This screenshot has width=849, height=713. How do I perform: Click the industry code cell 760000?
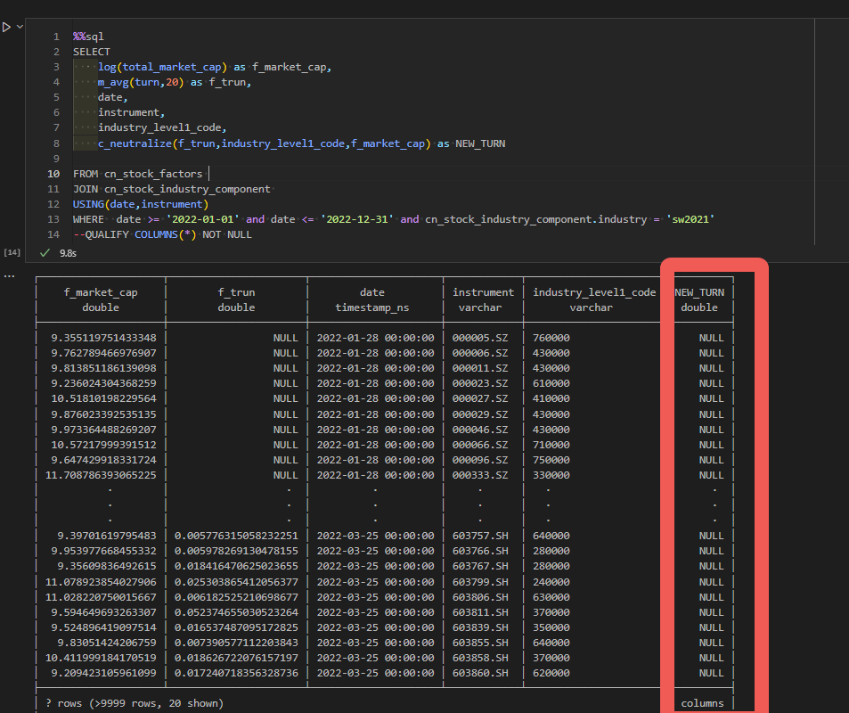[x=551, y=338]
